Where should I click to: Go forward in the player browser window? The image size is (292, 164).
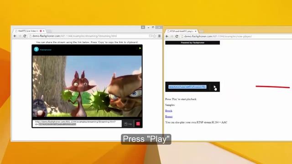pyautogui.click(x=172, y=36)
